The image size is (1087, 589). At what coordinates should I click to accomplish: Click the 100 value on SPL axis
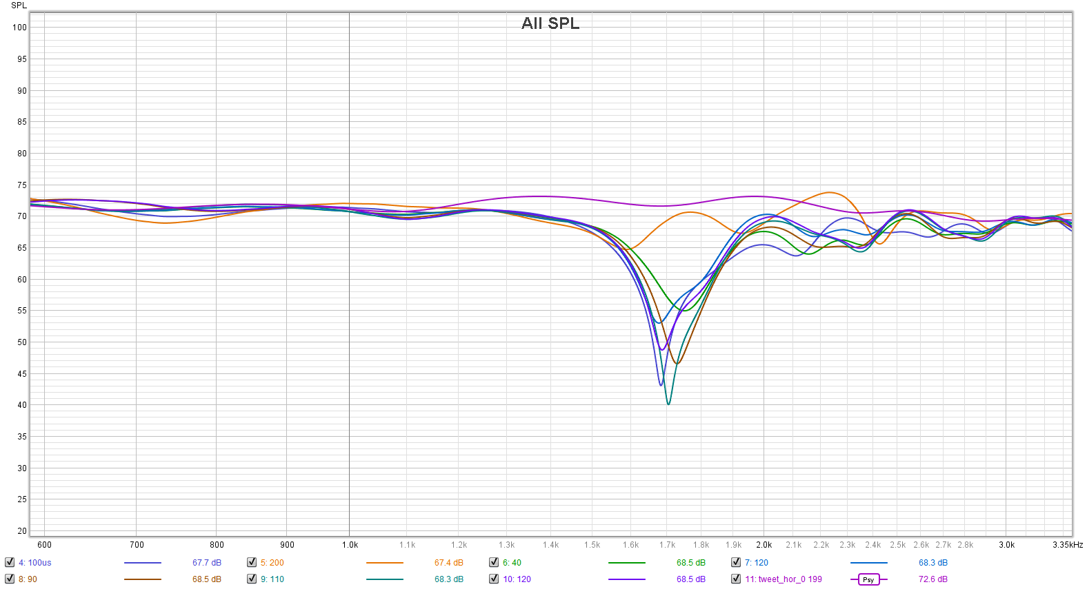point(19,28)
